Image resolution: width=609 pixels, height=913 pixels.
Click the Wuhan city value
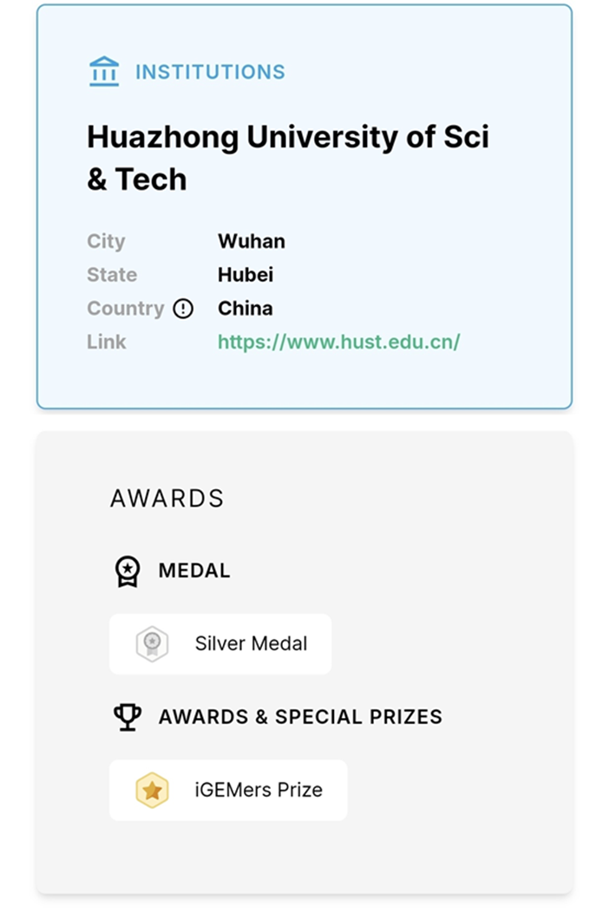[x=251, y=241]
